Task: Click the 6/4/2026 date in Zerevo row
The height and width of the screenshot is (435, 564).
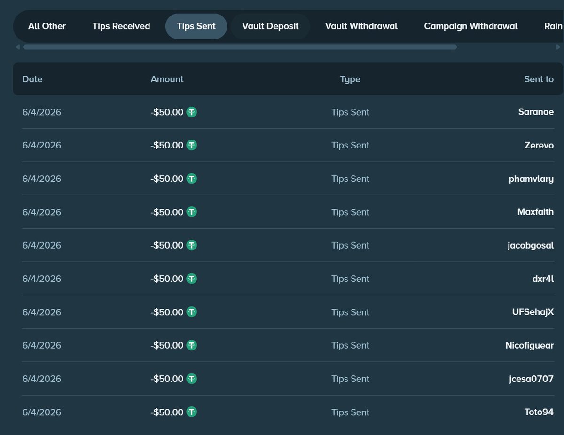Action: (x=42, y=145)
